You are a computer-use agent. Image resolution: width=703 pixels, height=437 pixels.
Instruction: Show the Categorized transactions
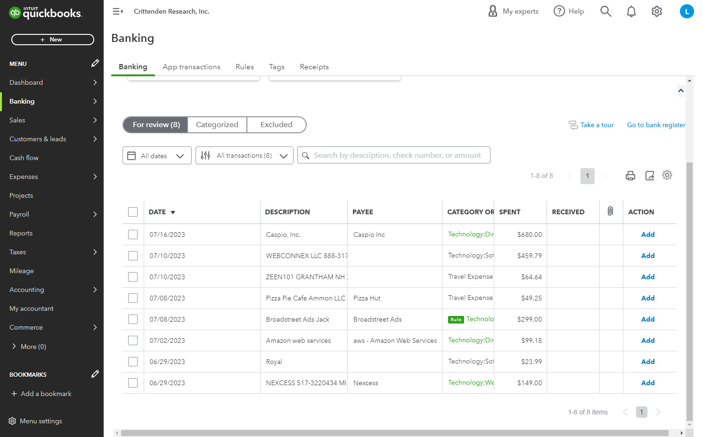217,125
